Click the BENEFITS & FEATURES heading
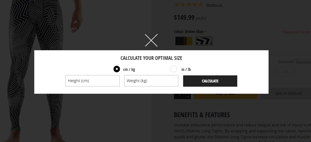The width and height of the screenshot is (311, 142). click(202, 115)
